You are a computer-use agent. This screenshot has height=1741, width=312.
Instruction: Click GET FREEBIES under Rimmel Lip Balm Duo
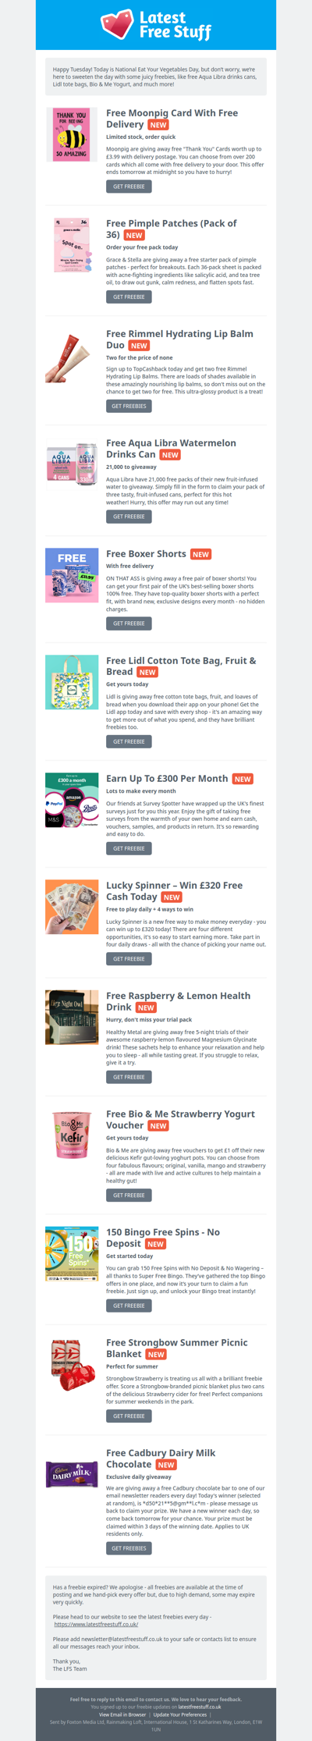[x=129, y=406]
